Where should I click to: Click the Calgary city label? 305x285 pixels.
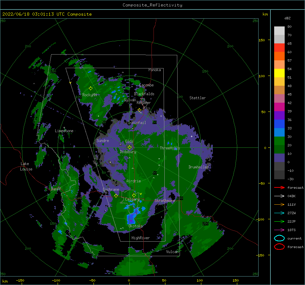click(x=132, y=199)
